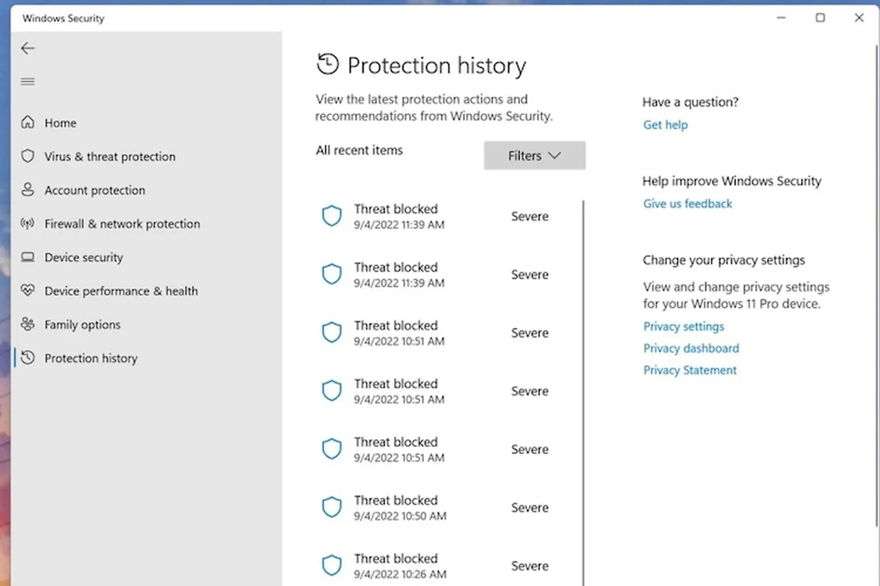Close the Windows Security window
The width and height of the screenshot is (880, 586).
(x=859, y=18)
